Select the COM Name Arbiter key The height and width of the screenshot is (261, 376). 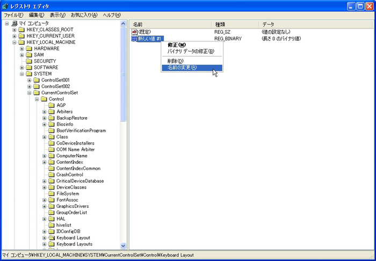tap(76, 149)
